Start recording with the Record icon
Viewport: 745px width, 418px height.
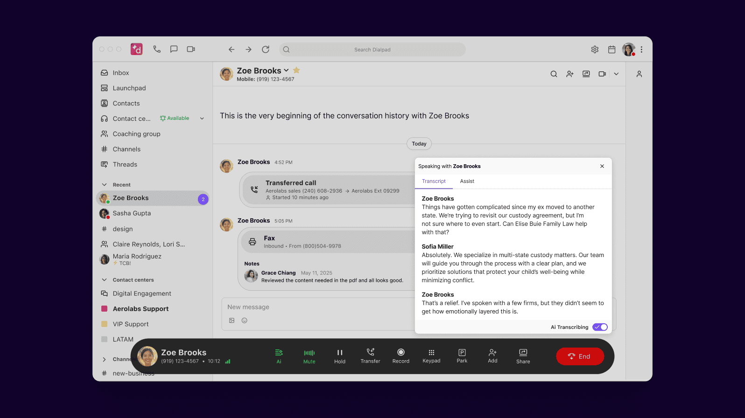[401, 353]
